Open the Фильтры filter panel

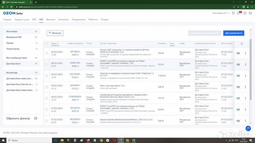click(55, 33)
